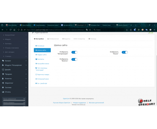The width and height of the screenshot is (157, 129).
Task: Switch to the Изображения tab
Action: click(x=53, y=39)
